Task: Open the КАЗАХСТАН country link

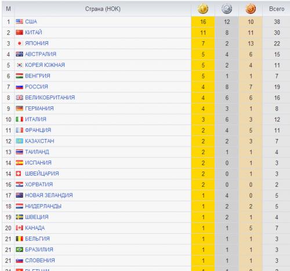Action: [x=39, y=141]
